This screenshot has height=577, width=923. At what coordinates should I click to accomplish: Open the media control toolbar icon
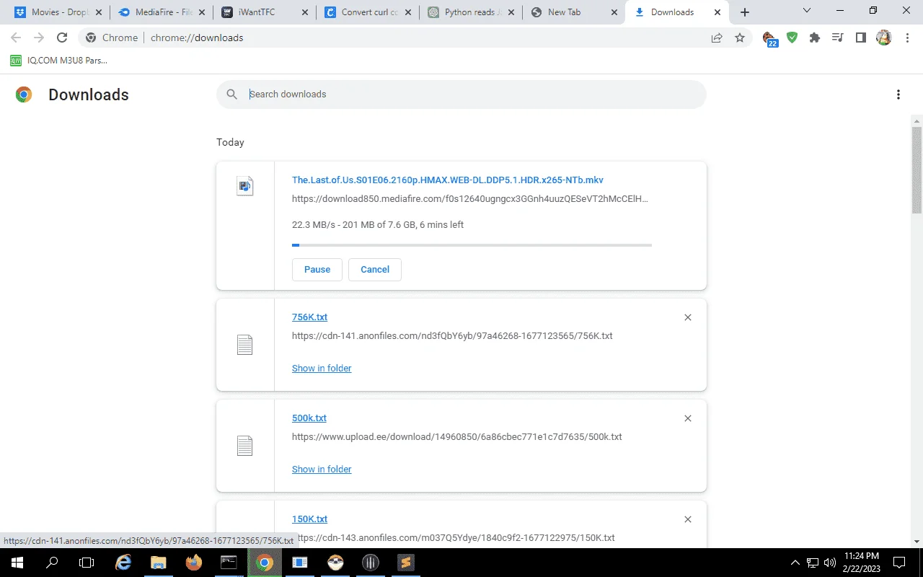click(x=838, y=38)
